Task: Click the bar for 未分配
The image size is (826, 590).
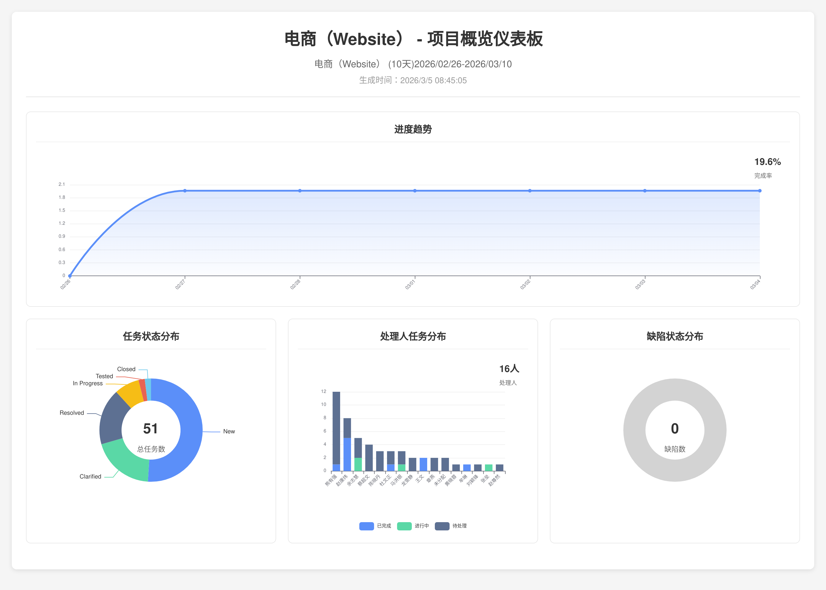Action: pos(445,464)
